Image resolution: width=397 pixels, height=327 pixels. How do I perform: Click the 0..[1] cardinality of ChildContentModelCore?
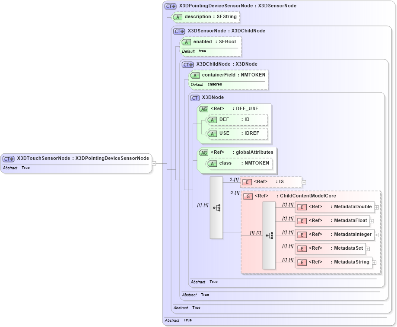tap(235, 193)
